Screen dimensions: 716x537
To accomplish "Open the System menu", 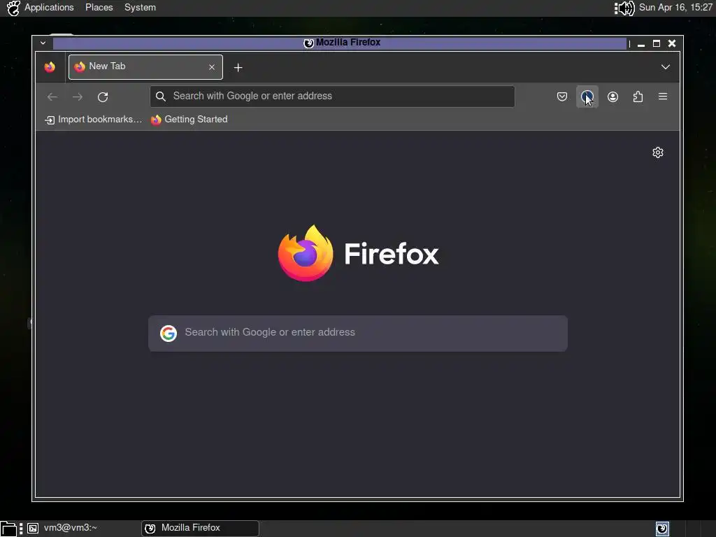I will 140,7.
